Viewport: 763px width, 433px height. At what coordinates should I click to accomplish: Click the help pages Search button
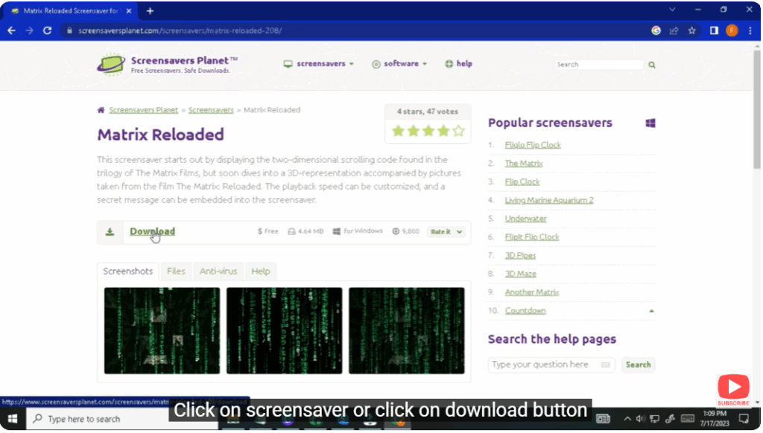(x=638, y=365)
